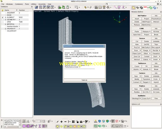
Task: Click the On Curve button under Points
Action: (156, 92)
